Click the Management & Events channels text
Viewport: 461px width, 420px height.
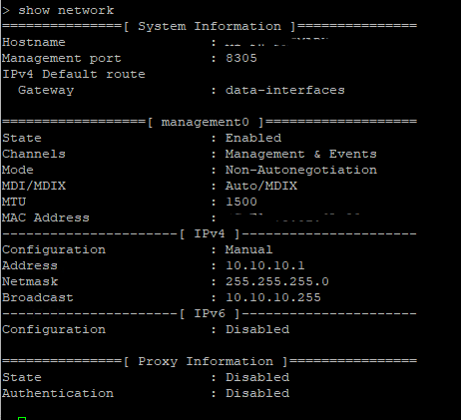(x=301, y=154)
